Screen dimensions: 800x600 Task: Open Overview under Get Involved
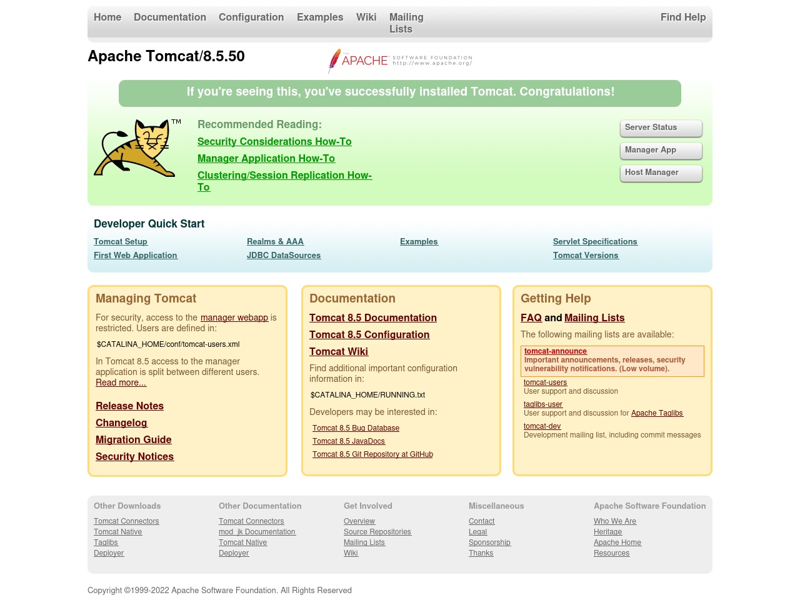(x=359, y=521)
